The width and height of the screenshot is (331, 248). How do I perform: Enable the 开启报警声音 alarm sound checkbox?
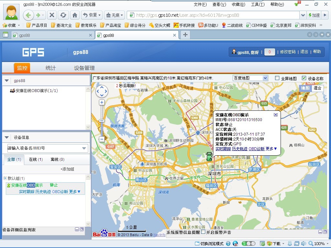pyautogui.click(x=203, y=232)
